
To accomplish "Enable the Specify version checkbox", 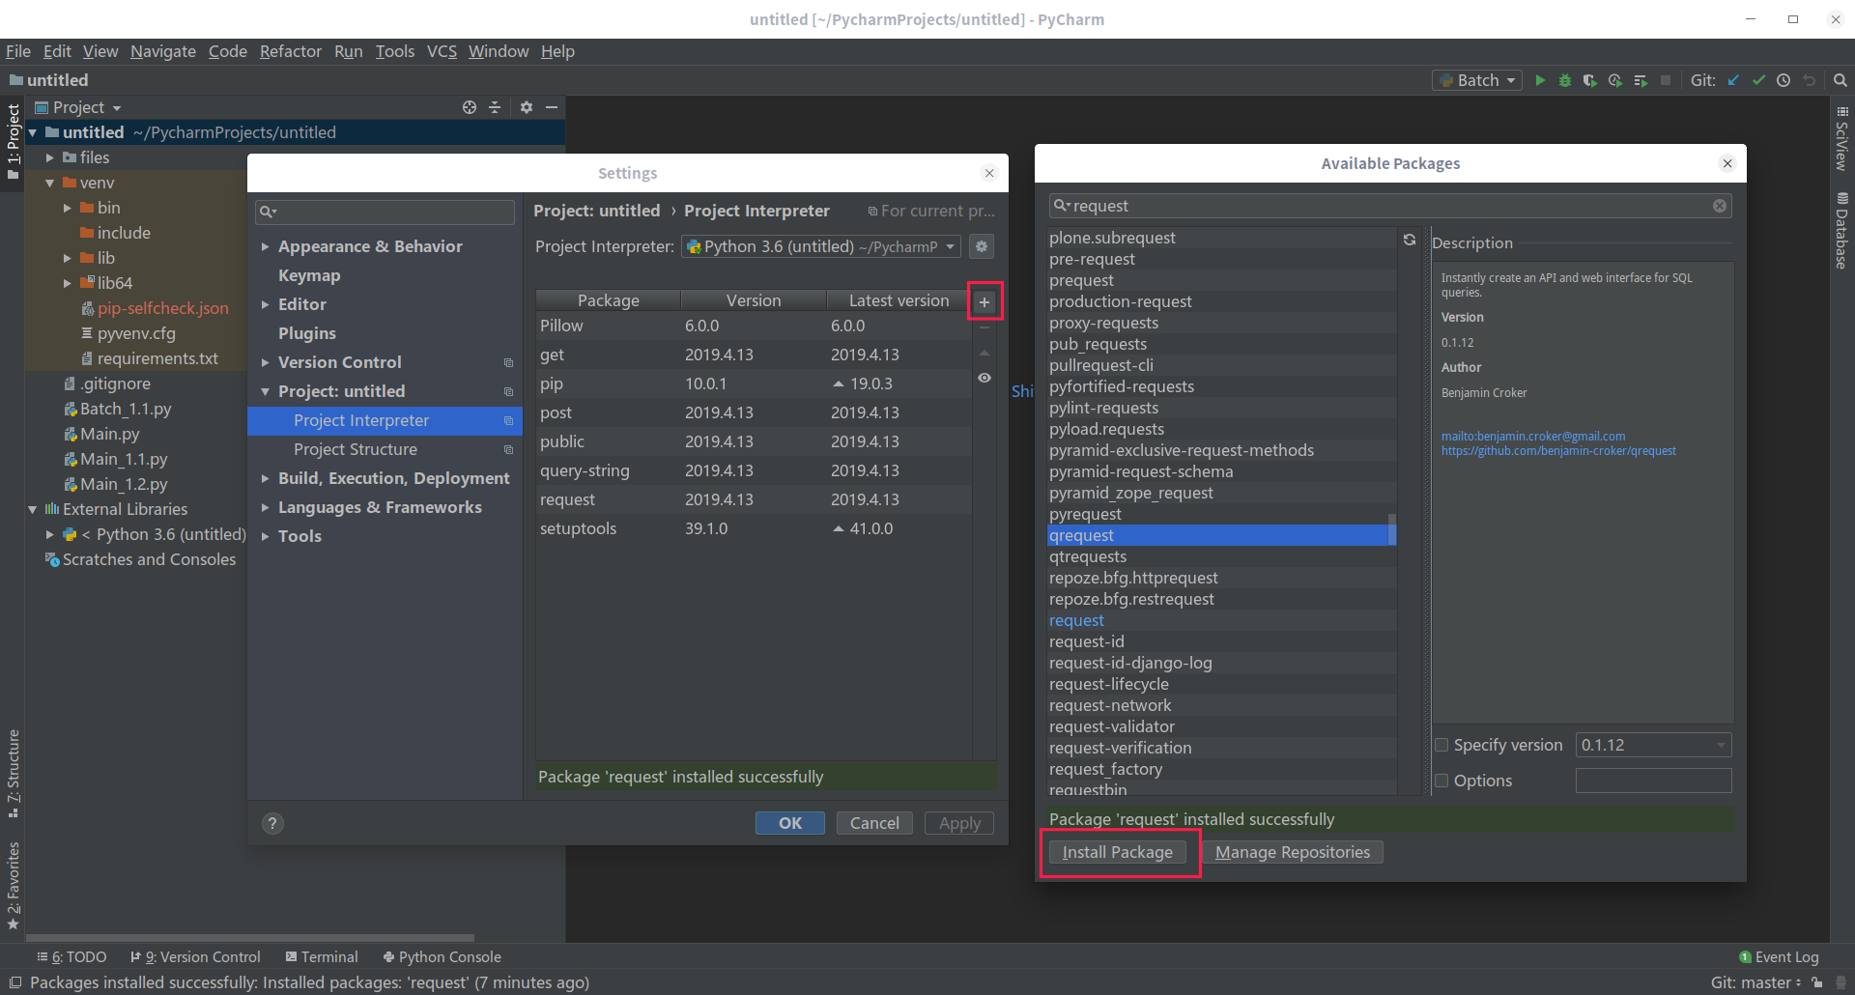I will pyautogui.click(x=1441, y=745).
